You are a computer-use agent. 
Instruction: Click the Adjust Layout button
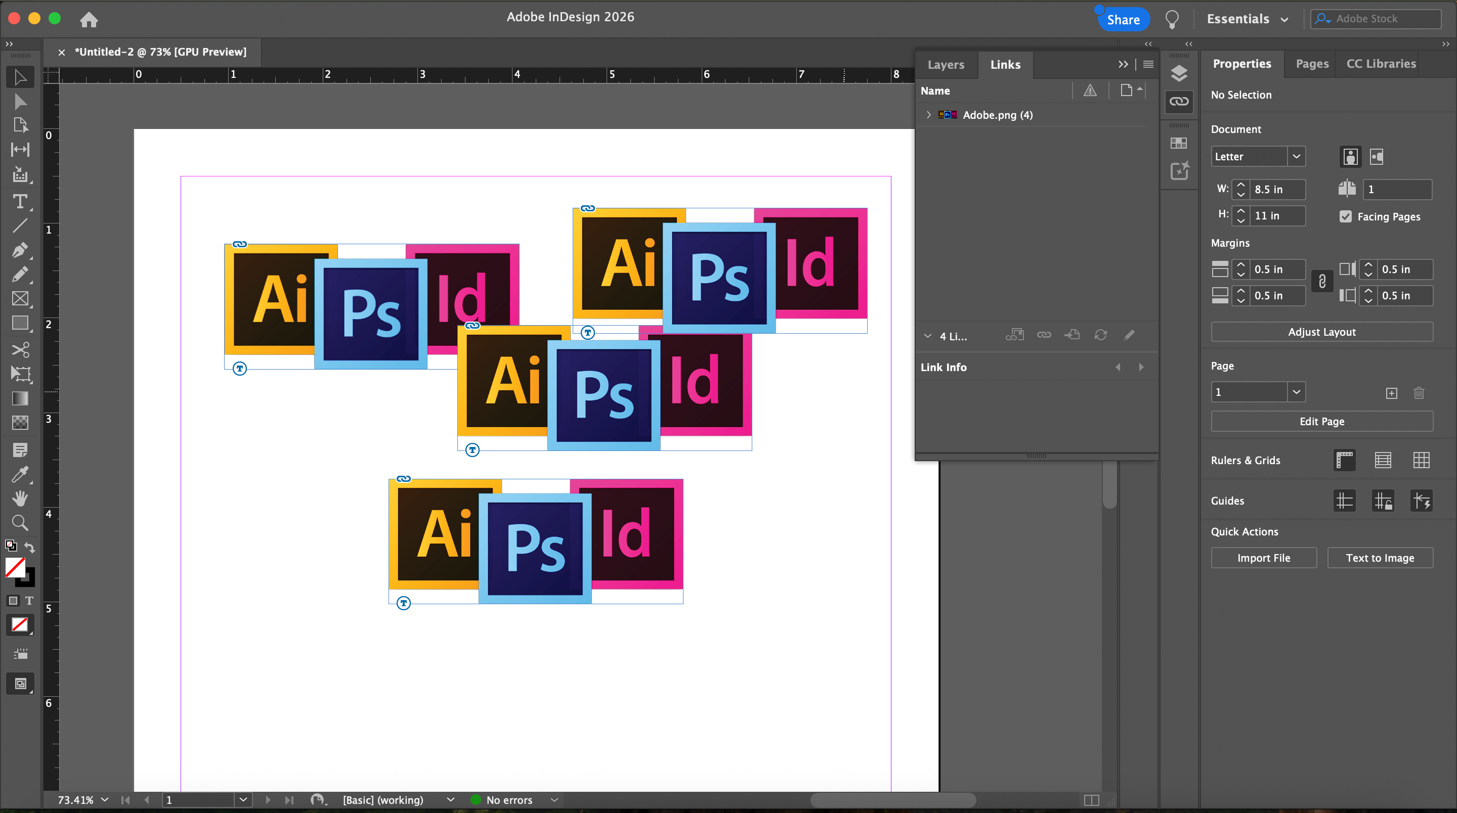tap(1321, 332)
